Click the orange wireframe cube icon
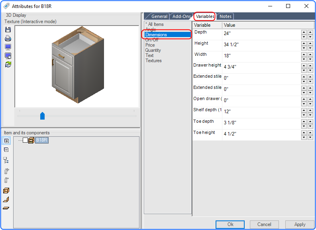316x230 pixels. pos(6,190)
